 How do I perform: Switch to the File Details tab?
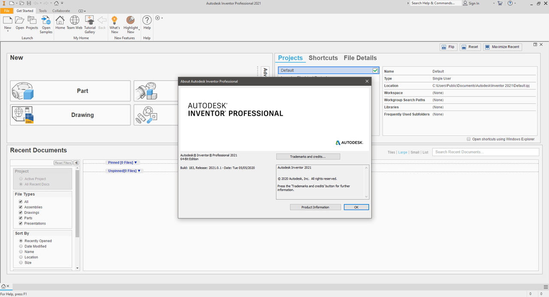(x=360, y=58)
